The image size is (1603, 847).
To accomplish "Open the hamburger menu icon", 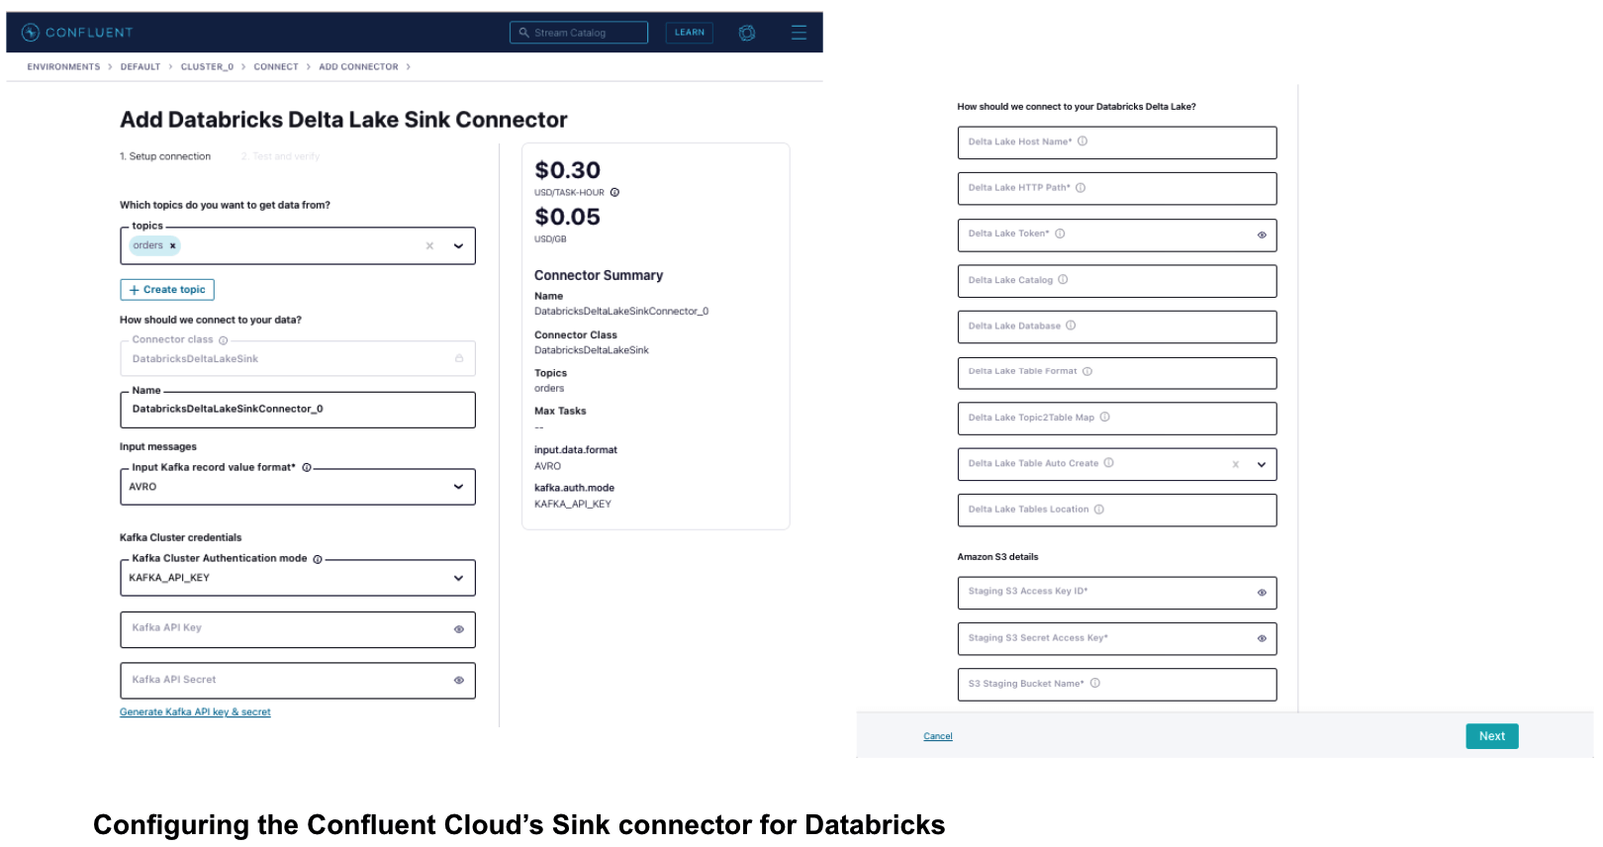I will 799,33.
